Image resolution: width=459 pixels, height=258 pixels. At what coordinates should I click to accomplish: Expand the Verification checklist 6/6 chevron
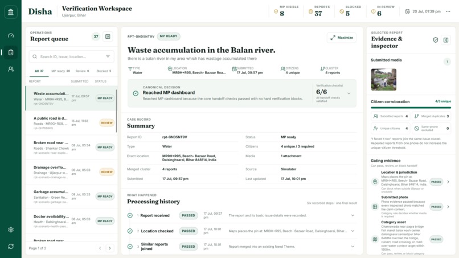point(349,93)
